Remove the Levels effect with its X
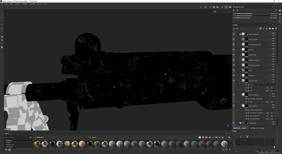 275,85
